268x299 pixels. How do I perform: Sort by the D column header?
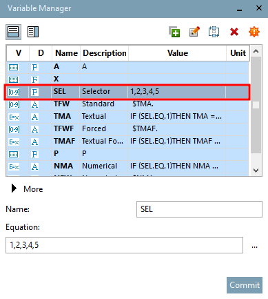[41, 53]
